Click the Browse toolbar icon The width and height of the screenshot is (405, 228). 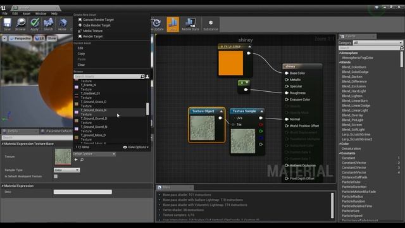20,24
